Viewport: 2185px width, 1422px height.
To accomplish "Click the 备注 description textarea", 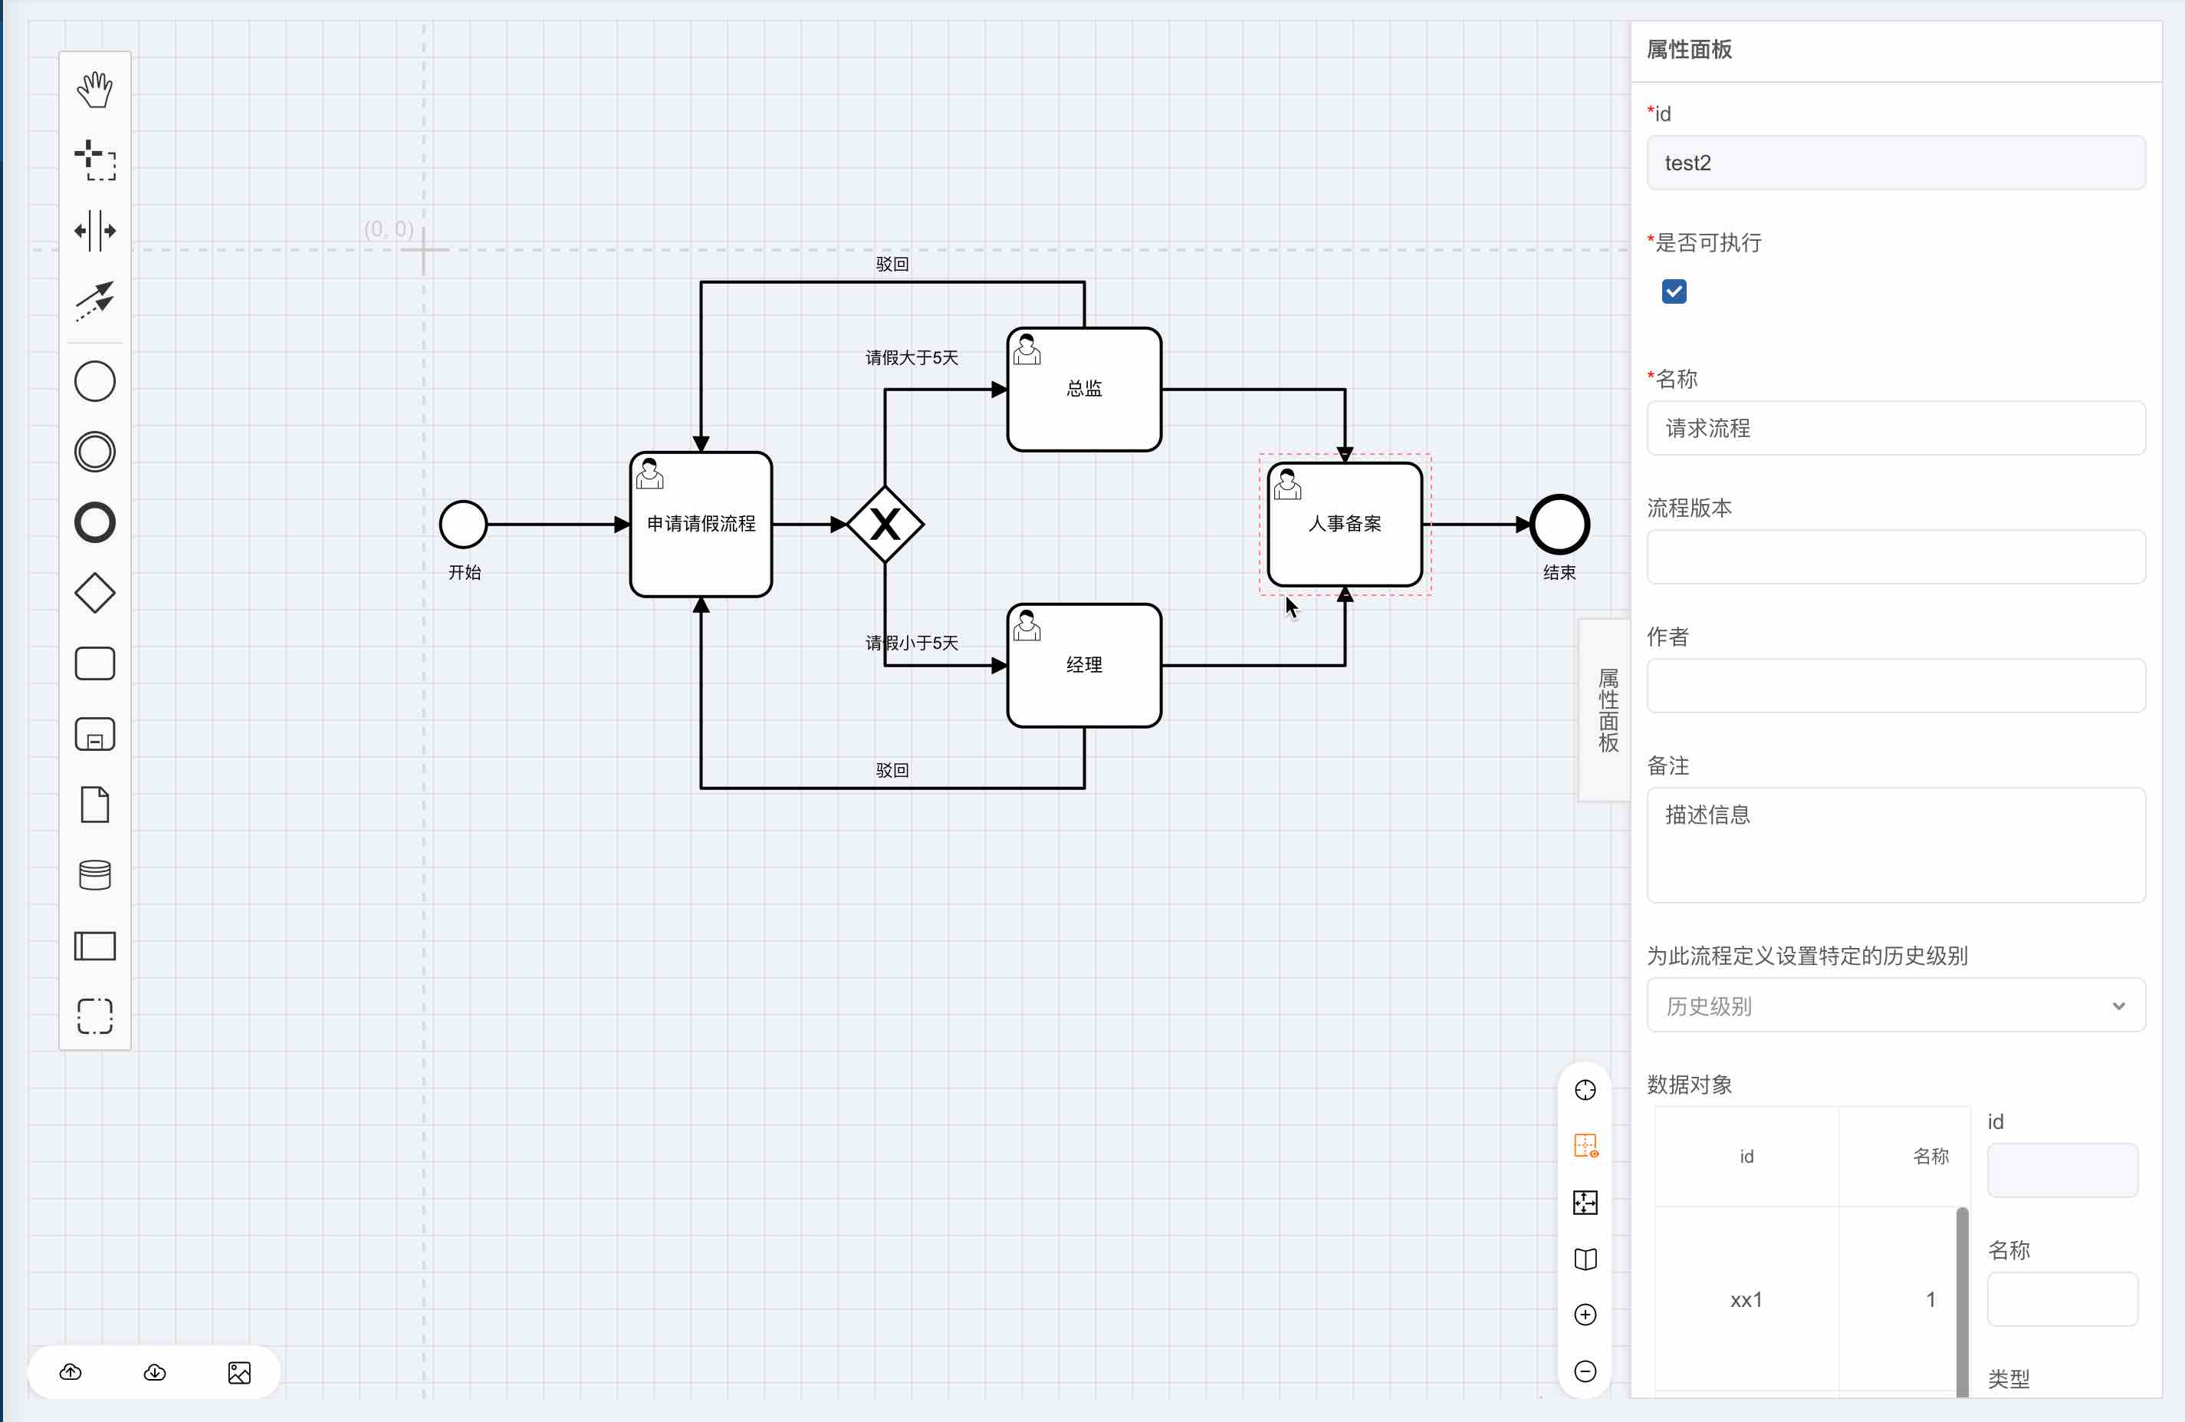I will 1895,844.
